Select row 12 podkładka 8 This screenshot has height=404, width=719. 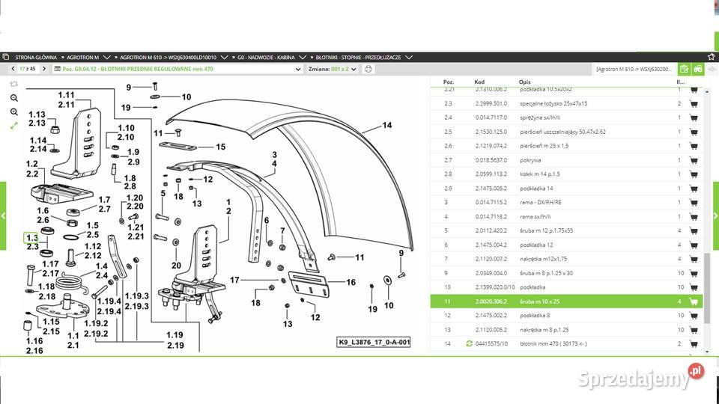[566, 316]
